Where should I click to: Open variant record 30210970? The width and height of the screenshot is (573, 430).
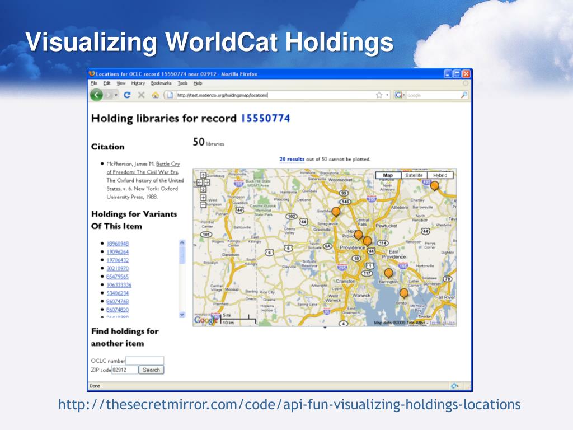click(x=118, y=268)
